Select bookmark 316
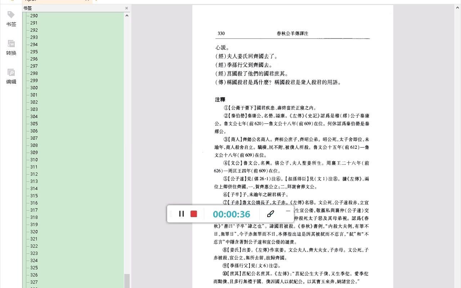The image size is (461, 288). pos(34,203)
